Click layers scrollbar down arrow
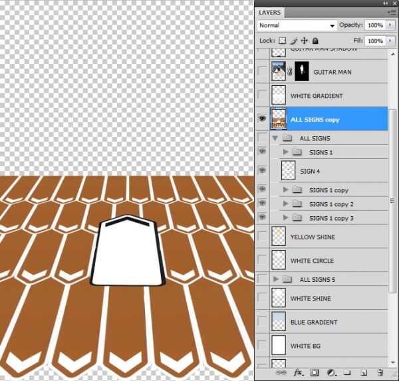The width and height of the screenshot is (399, 381). 392,362
